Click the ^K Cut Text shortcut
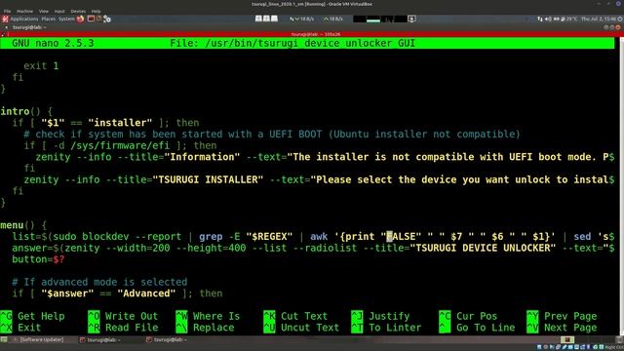This screenshot has width=624, height=351. (x=295, y=316)
